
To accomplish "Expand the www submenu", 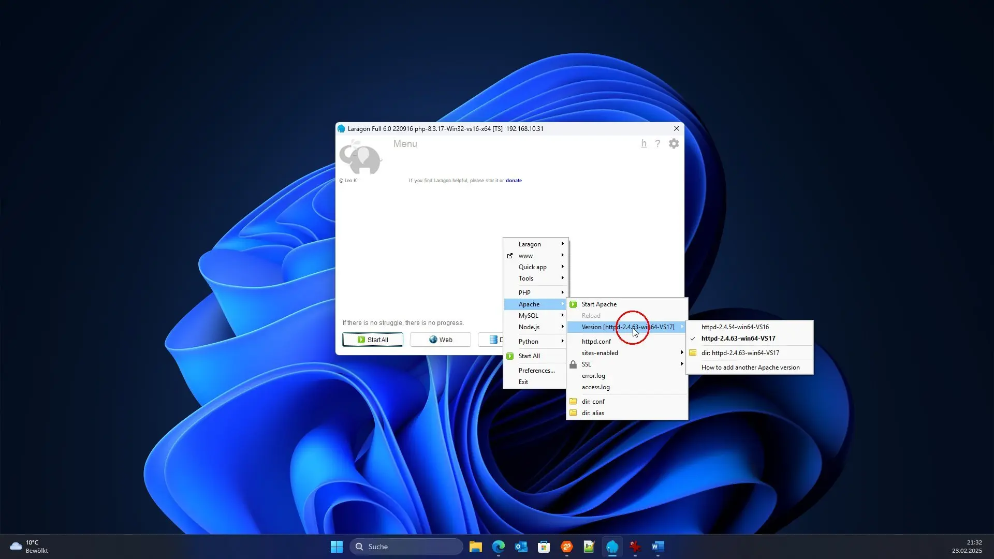I will point(536,256).
